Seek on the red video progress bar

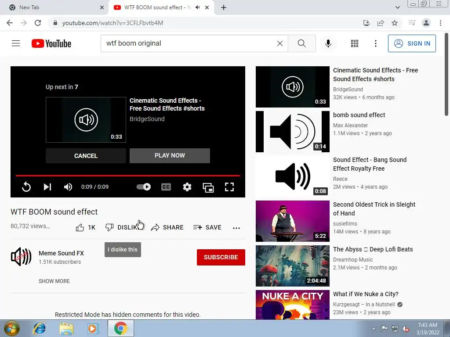click(128, 176)
